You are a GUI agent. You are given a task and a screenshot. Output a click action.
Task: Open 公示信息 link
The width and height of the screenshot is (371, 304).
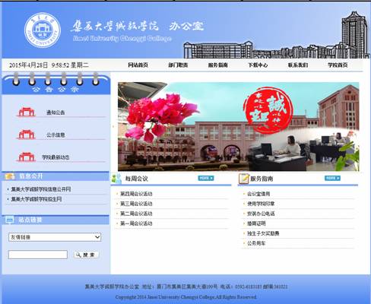[x=55, y=135]
